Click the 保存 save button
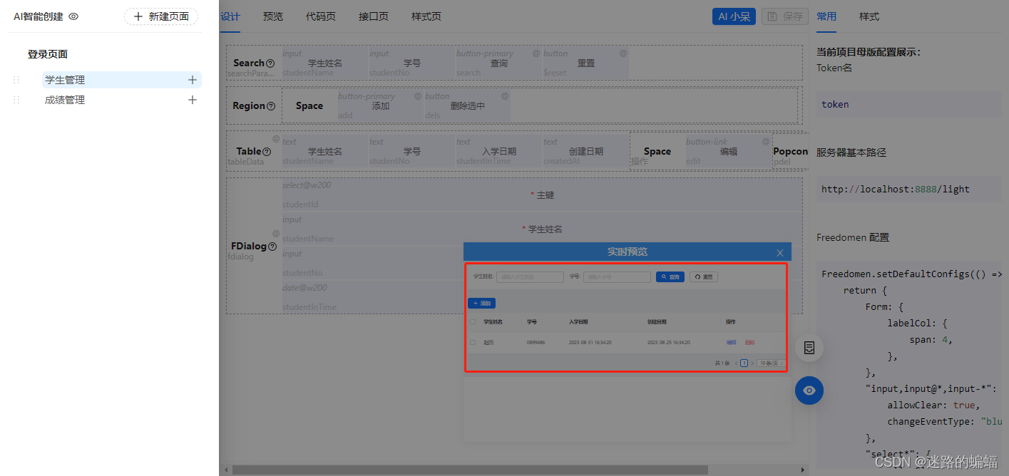This screenshot has height=476, width=1009. tap(785, 16)
